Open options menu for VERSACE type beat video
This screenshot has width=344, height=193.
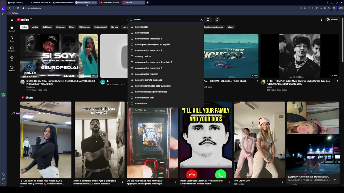tap(338, 81)
